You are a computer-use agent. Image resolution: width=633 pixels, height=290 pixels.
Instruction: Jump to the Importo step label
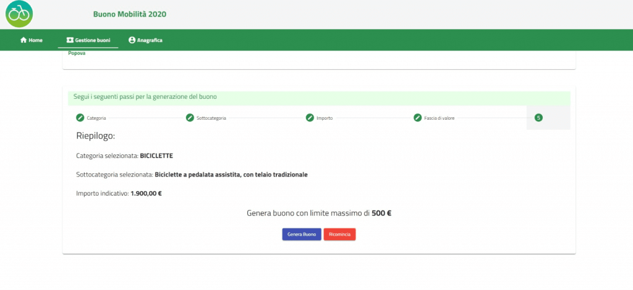[x=325, y=118]
